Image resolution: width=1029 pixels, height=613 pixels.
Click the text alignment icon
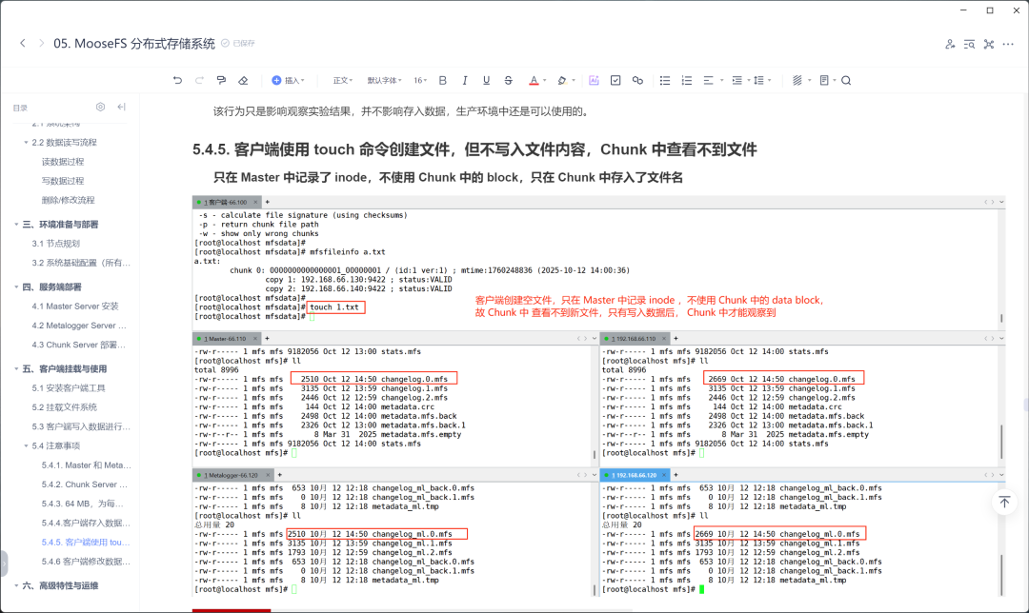708,80
